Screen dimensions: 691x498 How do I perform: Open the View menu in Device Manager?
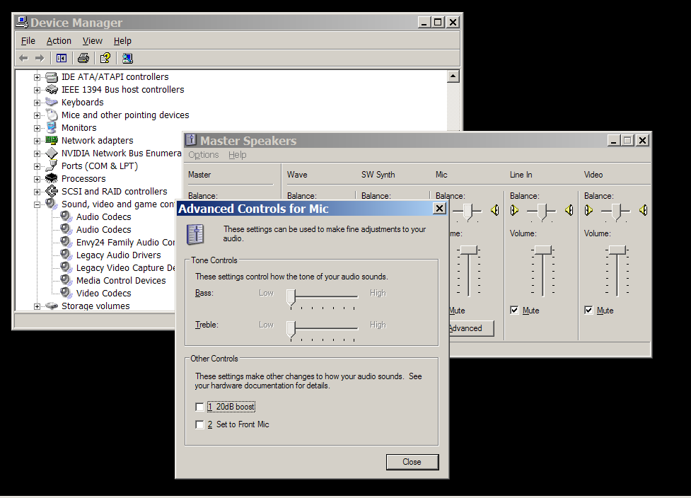coord(93,41)
